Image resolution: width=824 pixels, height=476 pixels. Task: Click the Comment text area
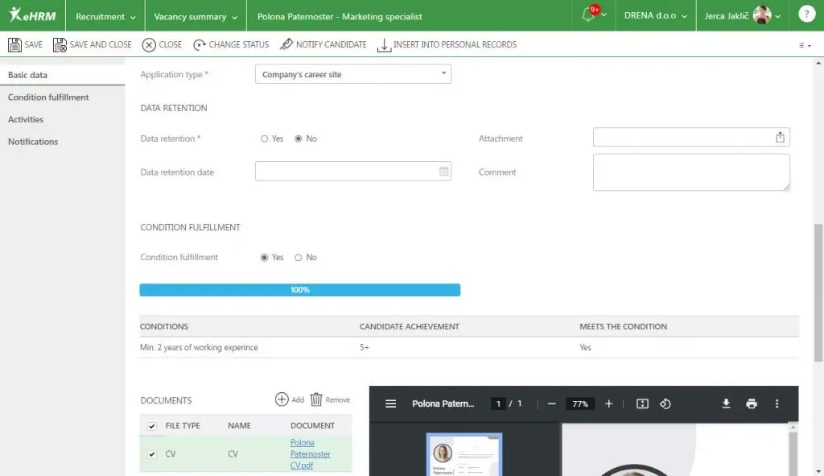point(691,172)
